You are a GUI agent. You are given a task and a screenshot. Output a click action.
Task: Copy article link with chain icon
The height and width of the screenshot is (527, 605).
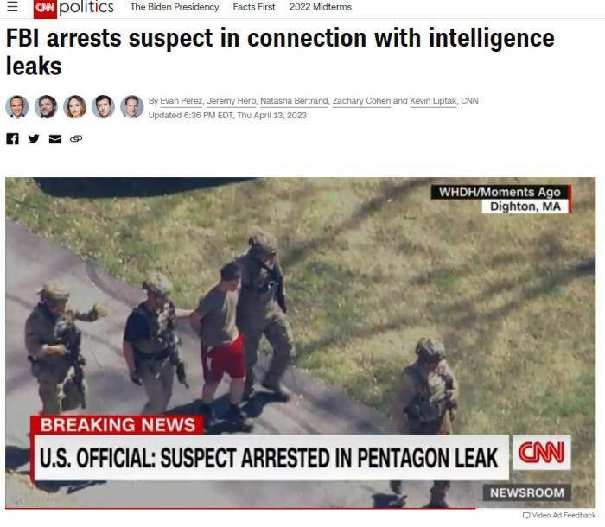76,138
